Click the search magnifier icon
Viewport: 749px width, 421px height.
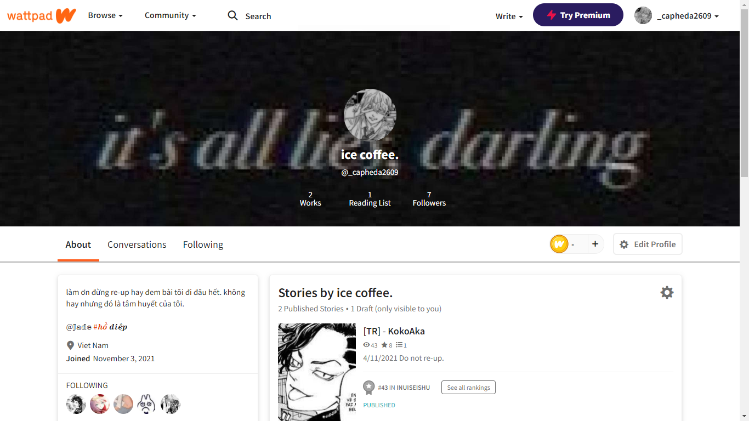pos(233,15)
